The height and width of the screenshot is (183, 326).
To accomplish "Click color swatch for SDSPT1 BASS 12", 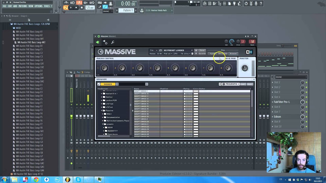I will (x=196, y=99).
